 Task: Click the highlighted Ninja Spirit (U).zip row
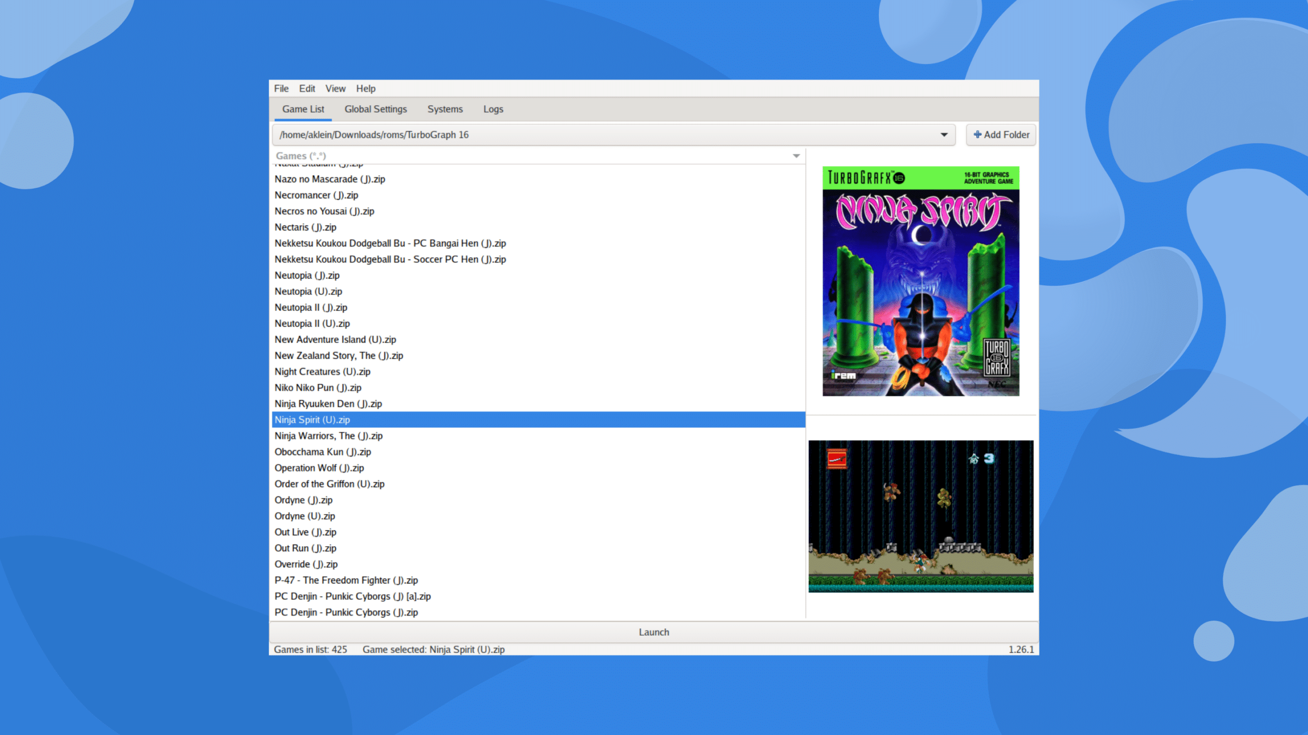click(x=539, y=420)
